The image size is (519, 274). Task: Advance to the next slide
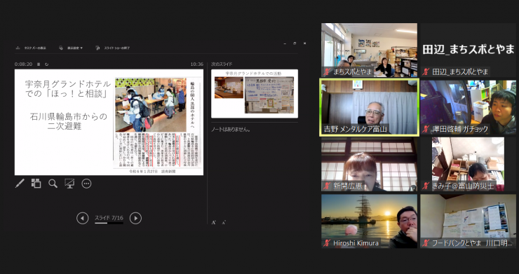click(135, 219)
